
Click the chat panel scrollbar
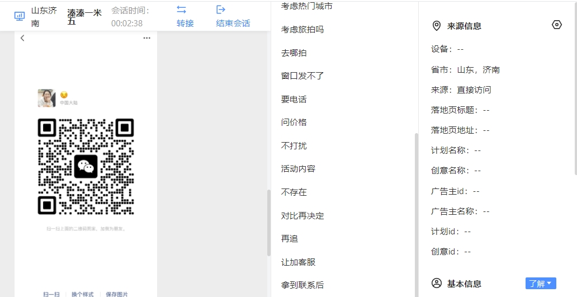coord(269,223)
